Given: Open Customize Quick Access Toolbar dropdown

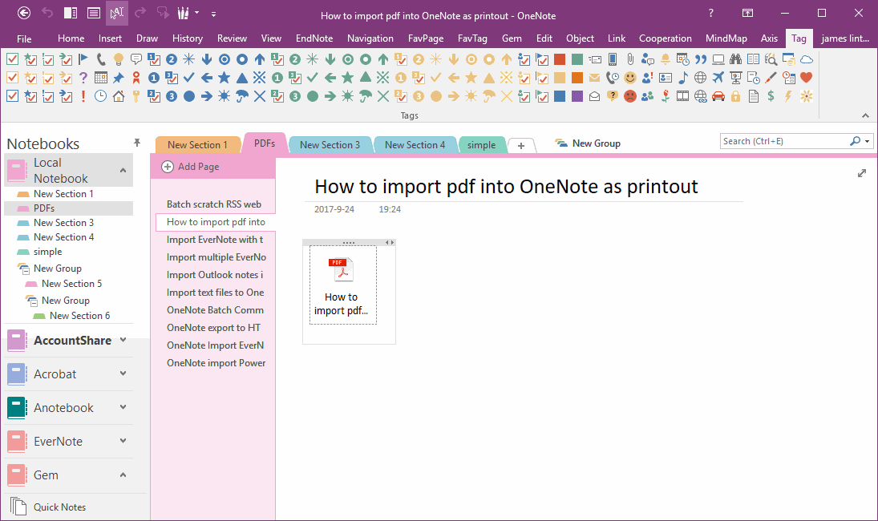Looking at the screenshot, I should tap(213, 14).
